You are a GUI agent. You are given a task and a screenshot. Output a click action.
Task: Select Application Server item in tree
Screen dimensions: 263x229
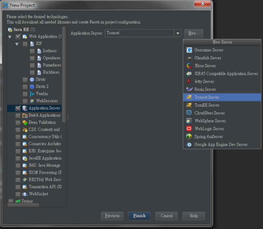pos(44,108)
